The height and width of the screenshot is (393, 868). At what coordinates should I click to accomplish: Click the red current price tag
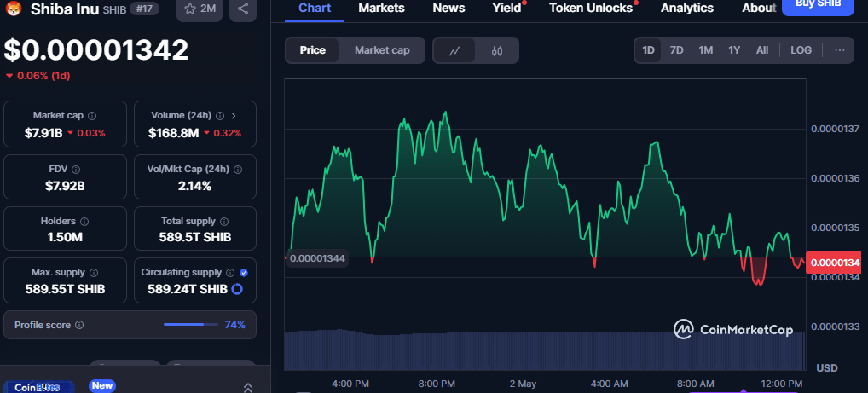(834, 263)
